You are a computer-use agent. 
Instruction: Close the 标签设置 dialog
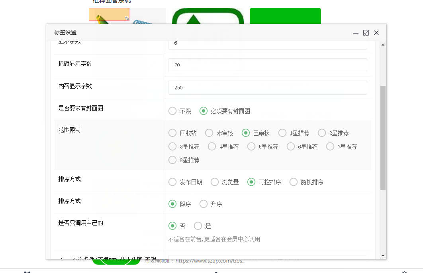376,33
